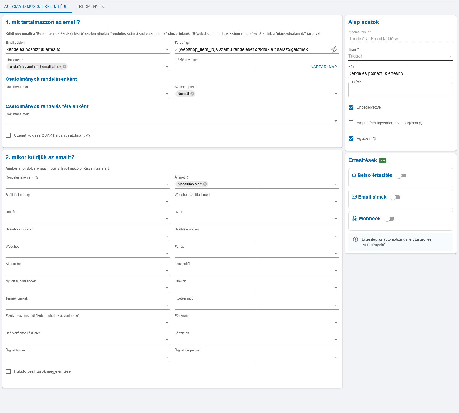
Task: Toggle 'Üzenet küldése CSAK ha van csatolmány' checkbox
Action: click(x=8, y=135)
